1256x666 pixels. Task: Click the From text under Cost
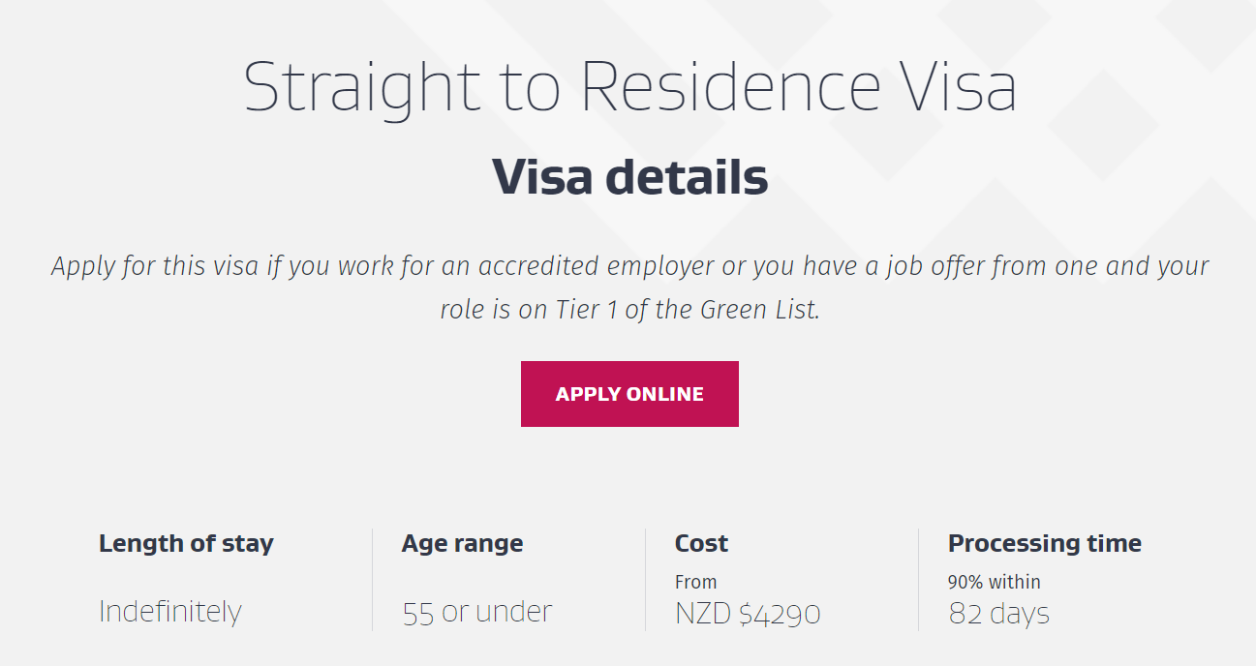tap(695, 582)
